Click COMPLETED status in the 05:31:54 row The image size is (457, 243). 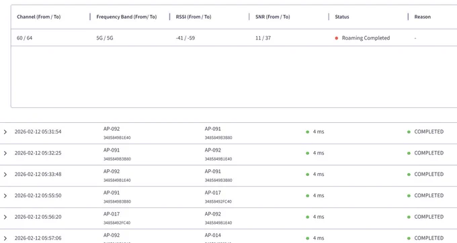tap(429, 132)
